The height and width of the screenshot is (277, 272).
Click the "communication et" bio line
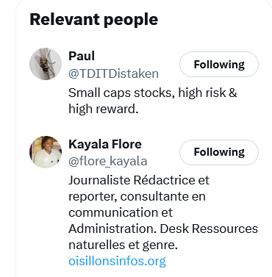[121, 212]
